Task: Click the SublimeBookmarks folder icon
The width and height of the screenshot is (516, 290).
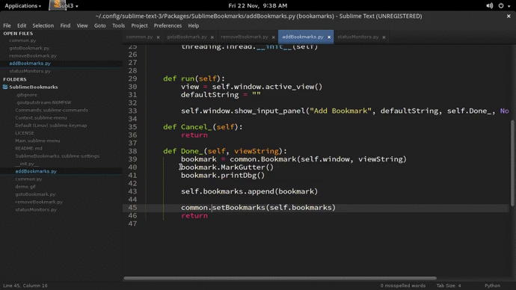Action: tap(5, 87)
